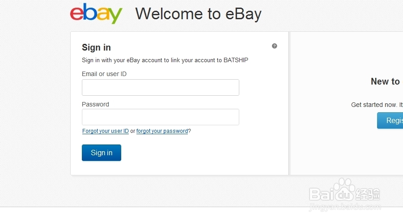The height and width of the screenshot is (221, 403).
Task: Click the Register button on the right
Action: coord(390,120)
